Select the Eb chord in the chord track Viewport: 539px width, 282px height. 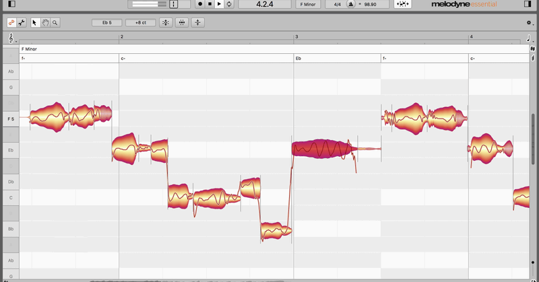coord(338,59)
